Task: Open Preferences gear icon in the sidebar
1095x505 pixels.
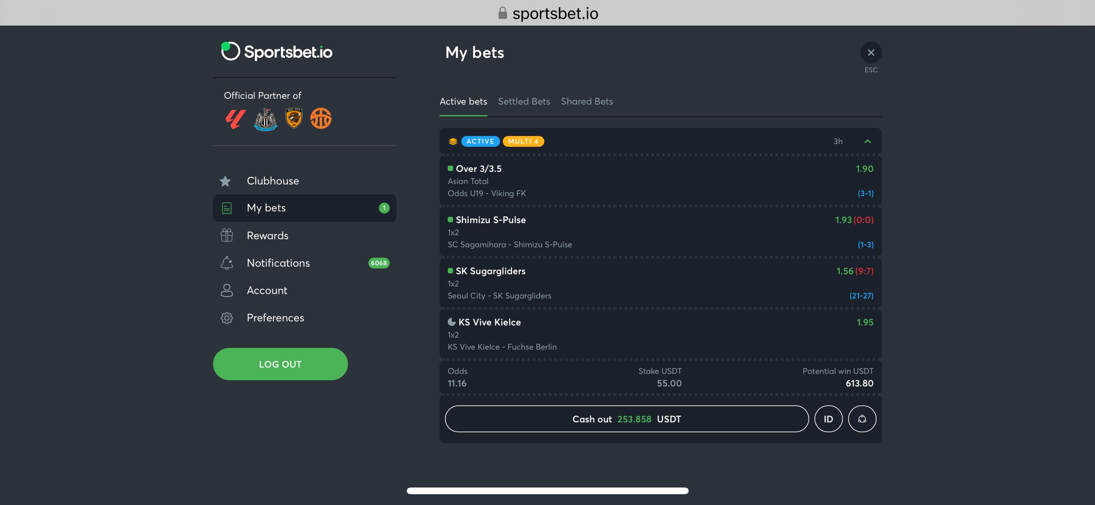Action: tap(227, 318)
